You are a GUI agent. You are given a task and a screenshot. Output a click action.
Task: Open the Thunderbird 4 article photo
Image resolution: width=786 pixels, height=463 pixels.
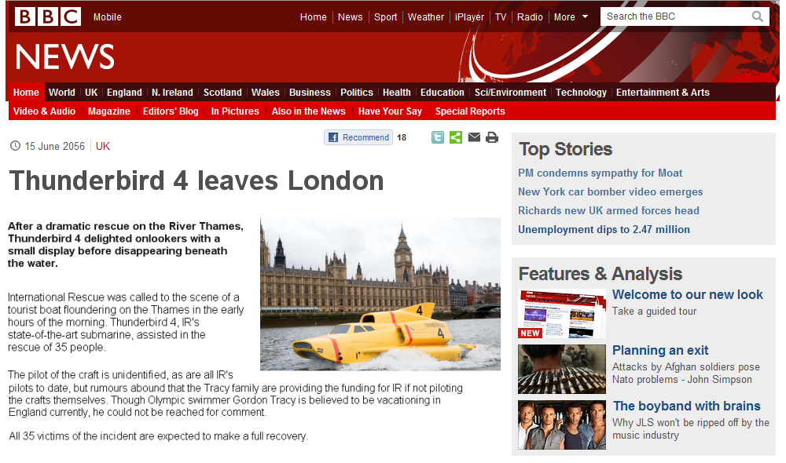point(380,293)
